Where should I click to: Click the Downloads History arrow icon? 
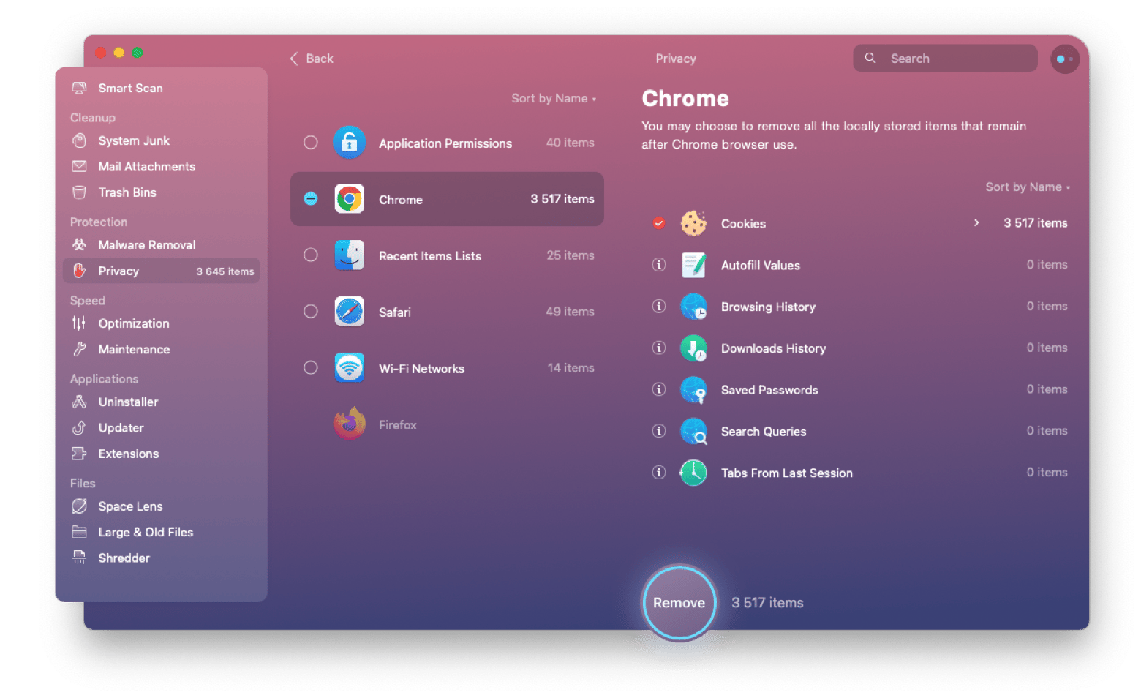tap(693, 348)
